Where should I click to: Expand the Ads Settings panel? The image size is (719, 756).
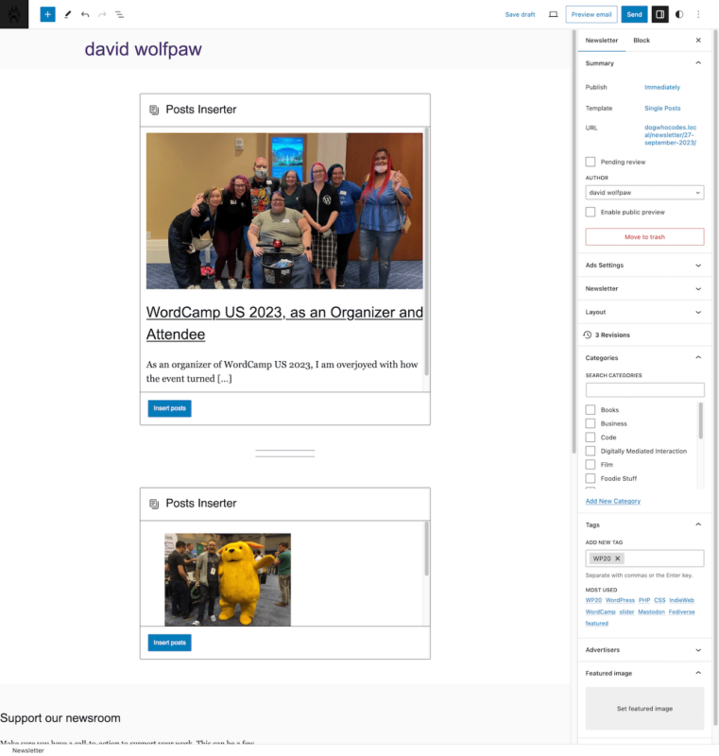[x=644, y=266]
